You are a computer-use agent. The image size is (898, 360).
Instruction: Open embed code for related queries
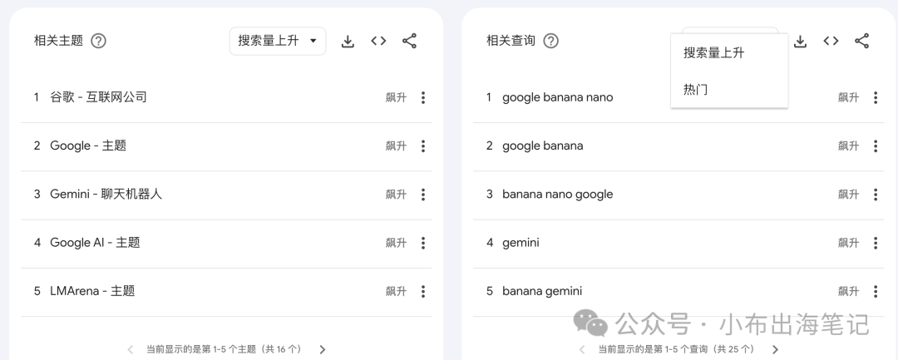click(831, 41)
